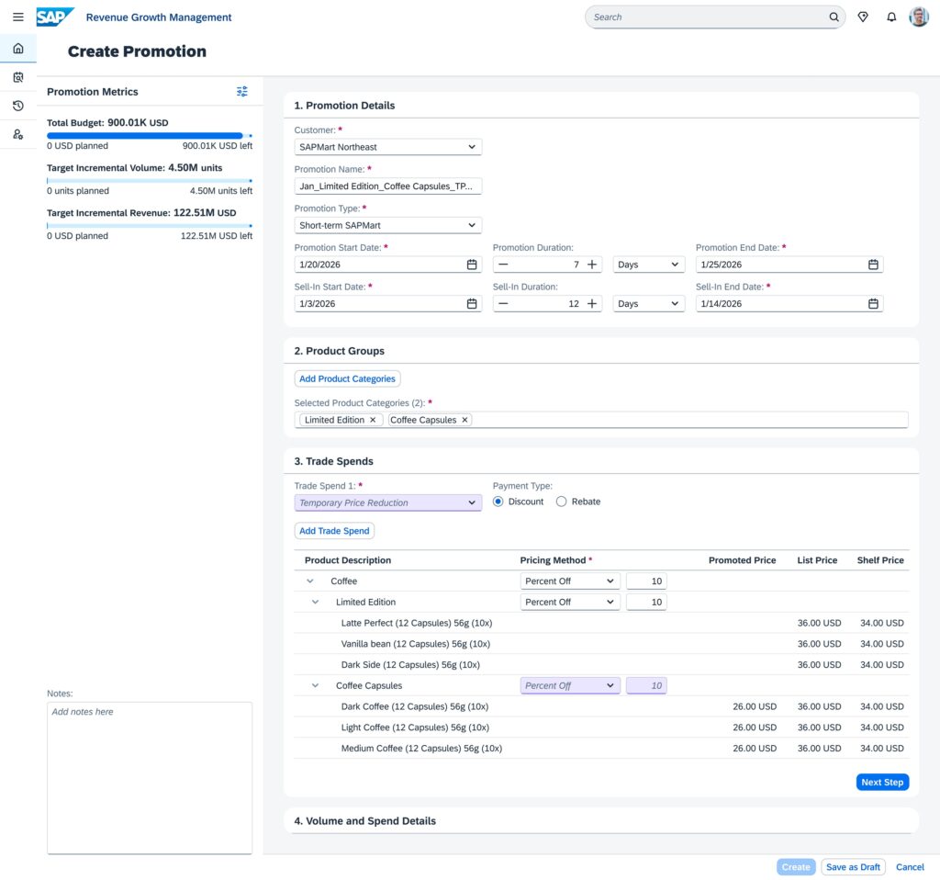Open the calendar search sidebar icon

click(x=18, y=77)
